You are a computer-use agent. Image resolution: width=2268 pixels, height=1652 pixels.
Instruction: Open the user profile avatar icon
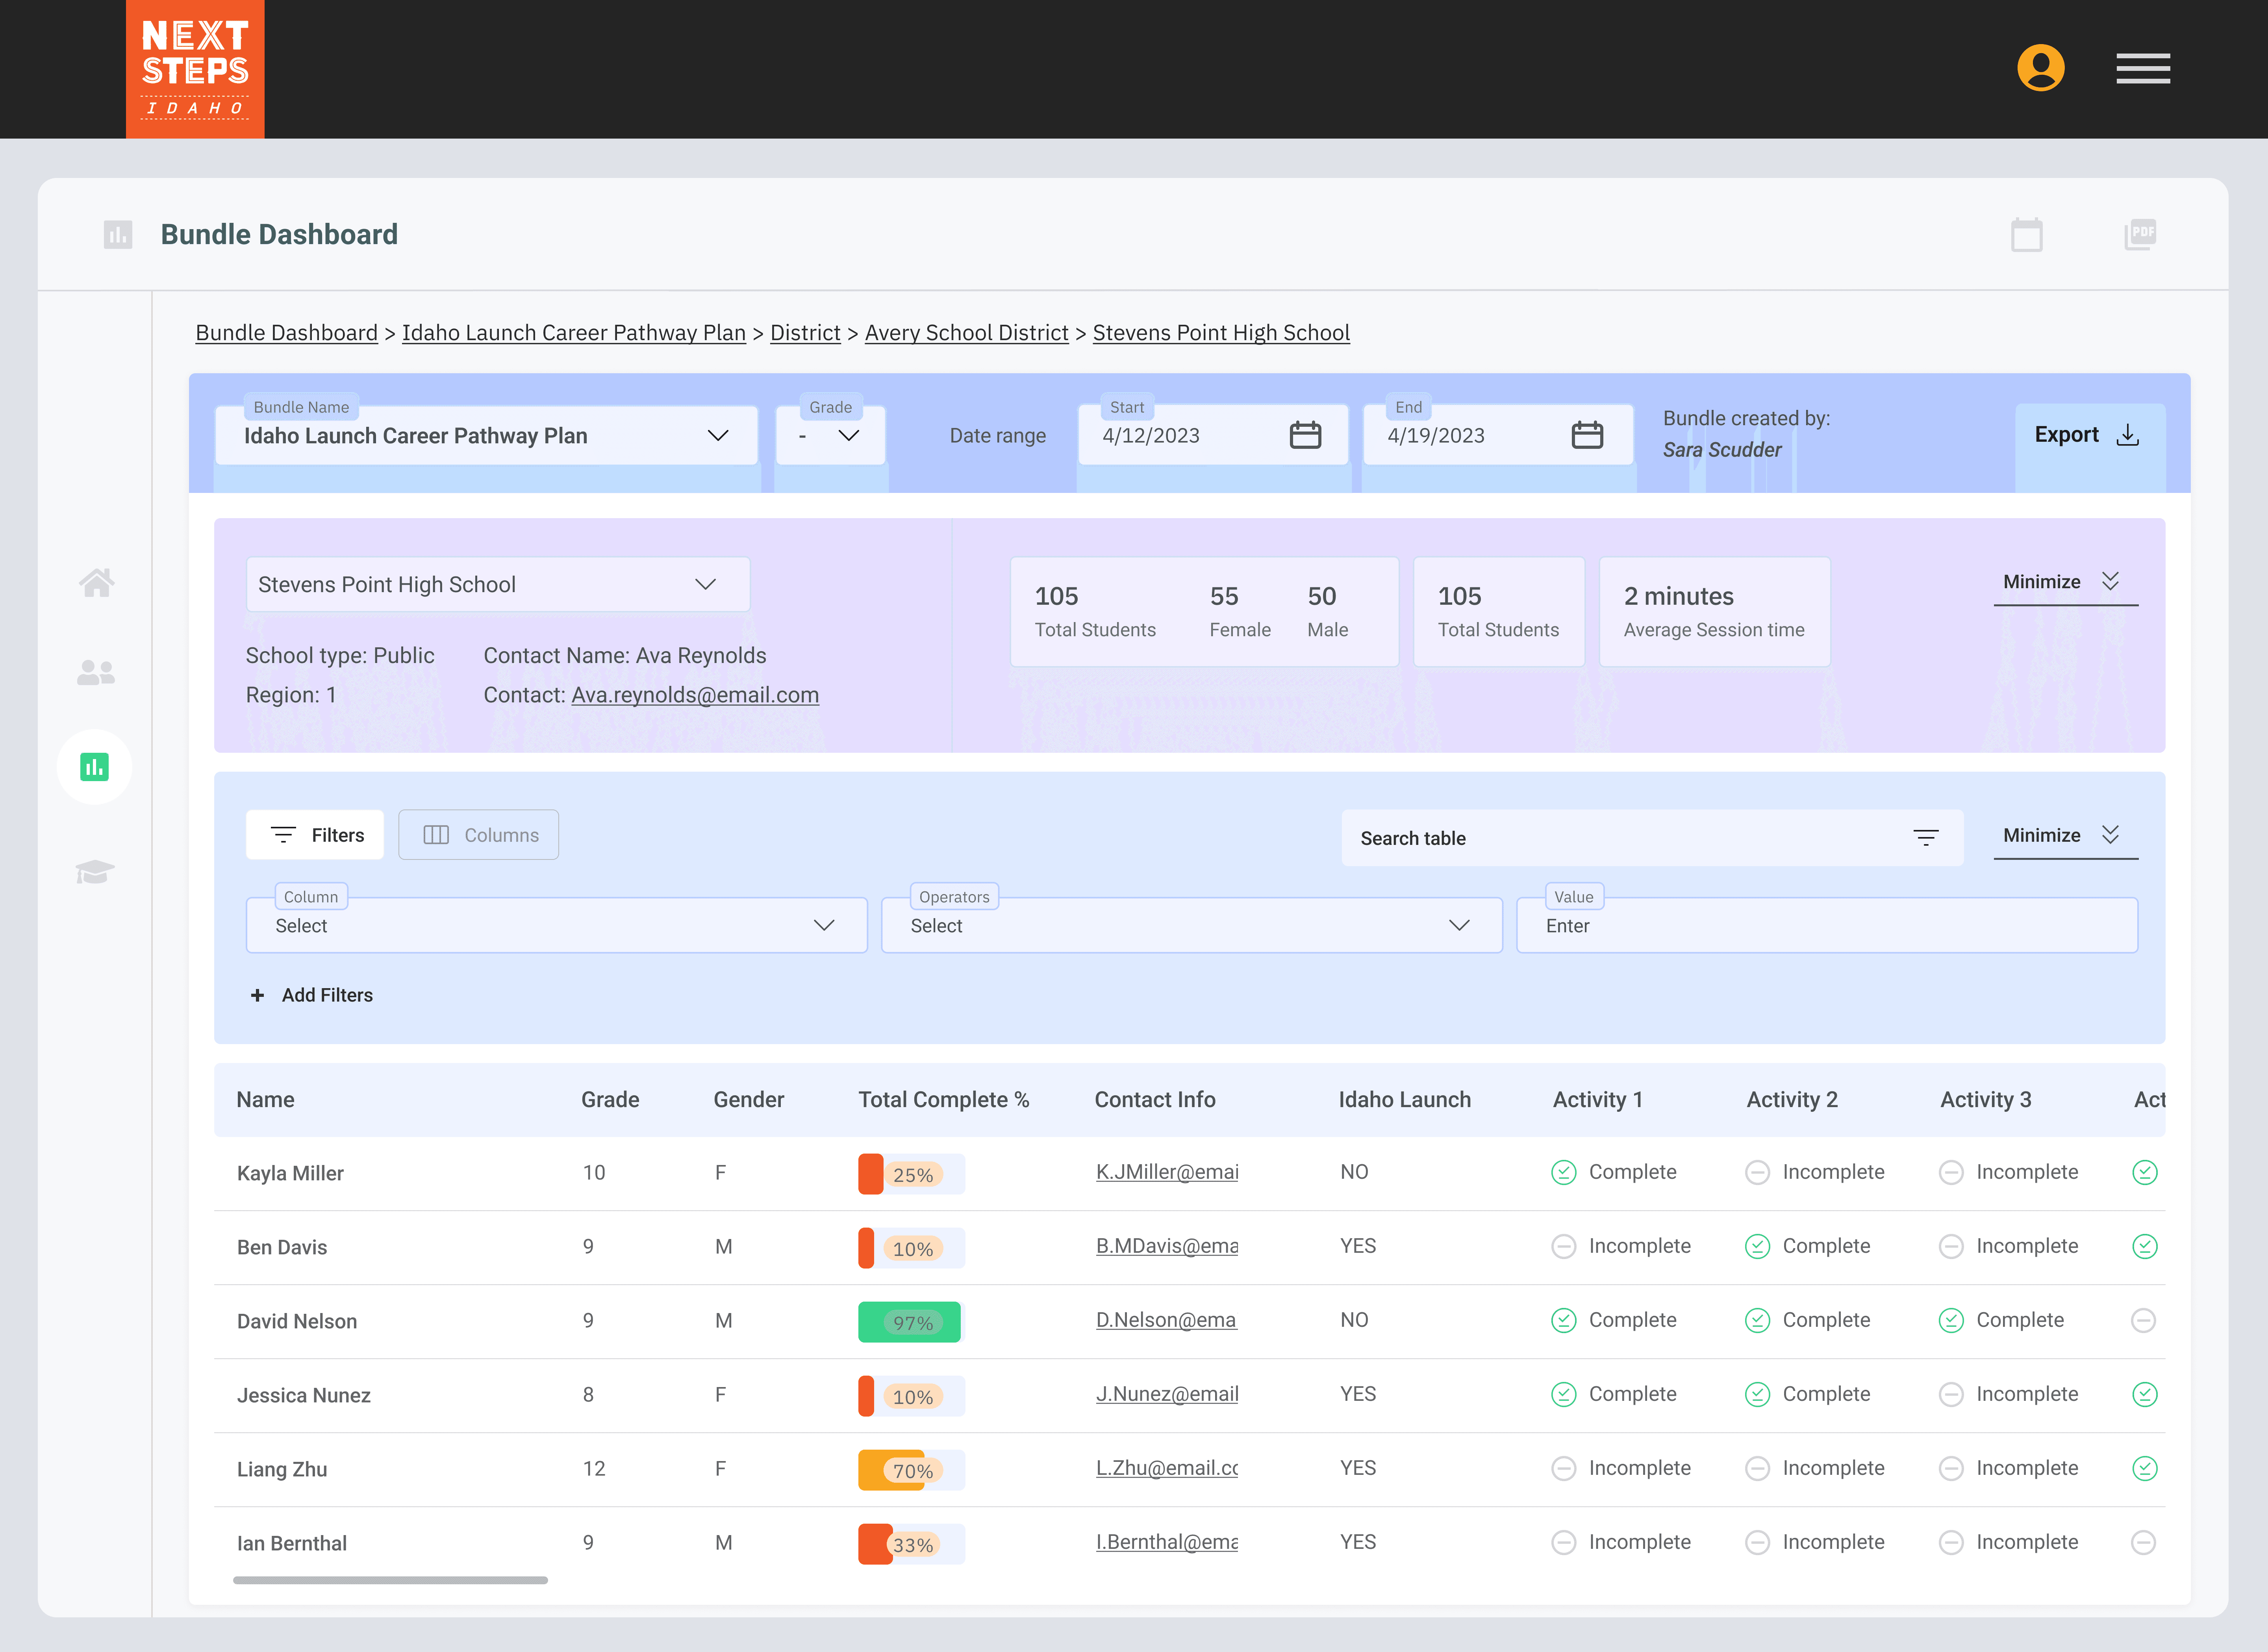(2040, 68)
